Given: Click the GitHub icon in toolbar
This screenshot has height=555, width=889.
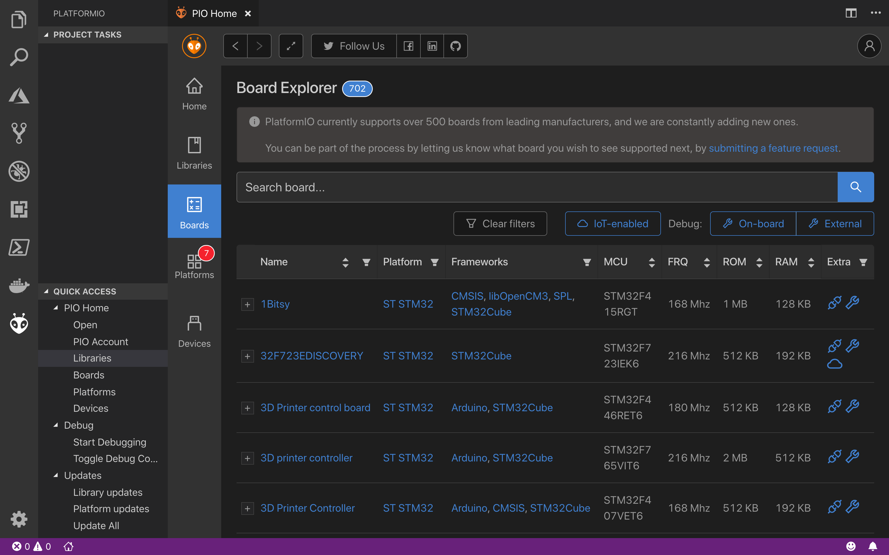Looking at the screenshot, I should point(456,46).
